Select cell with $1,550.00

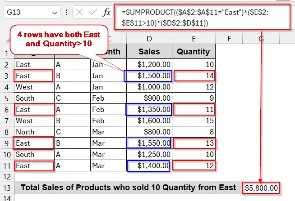(149, 143)
